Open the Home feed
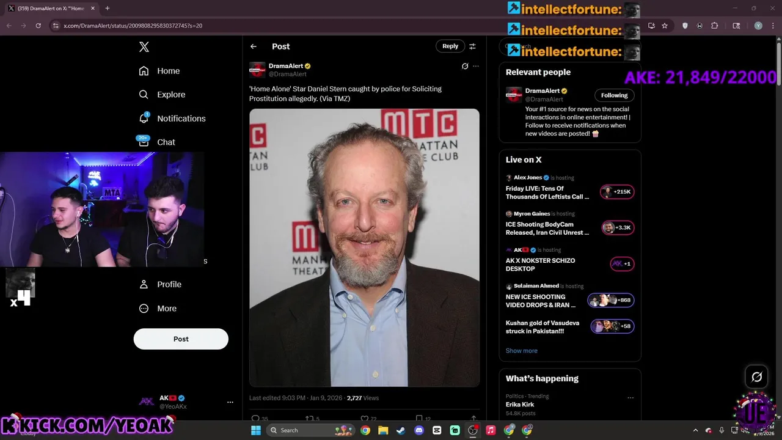 pos(159,71)
